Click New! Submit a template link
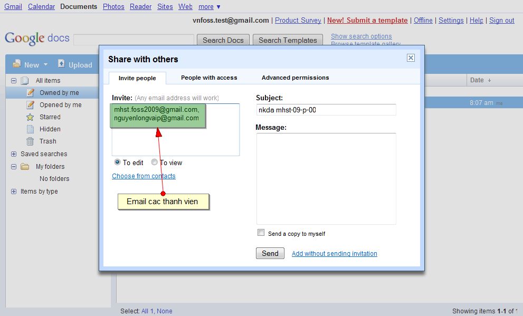The width and height of the screenshot is (523, 316). tap(367, 21)
